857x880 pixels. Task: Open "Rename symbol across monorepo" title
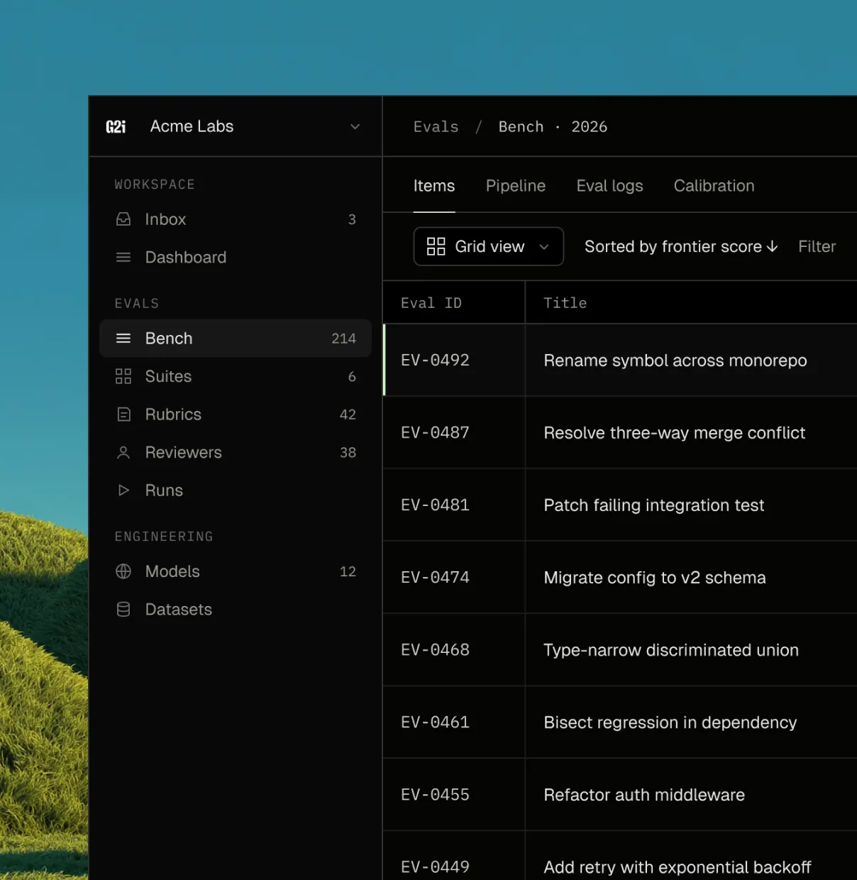[x=675, y=361]
